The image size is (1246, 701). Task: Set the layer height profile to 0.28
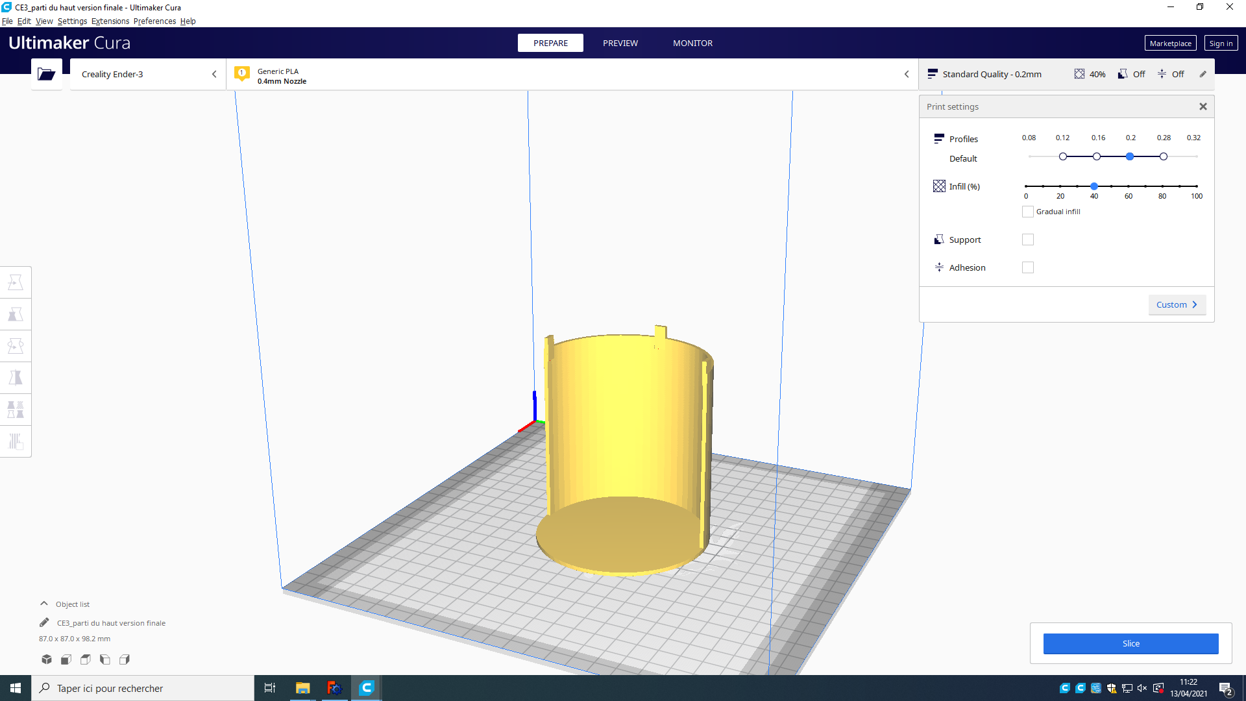coord(1164,156)
